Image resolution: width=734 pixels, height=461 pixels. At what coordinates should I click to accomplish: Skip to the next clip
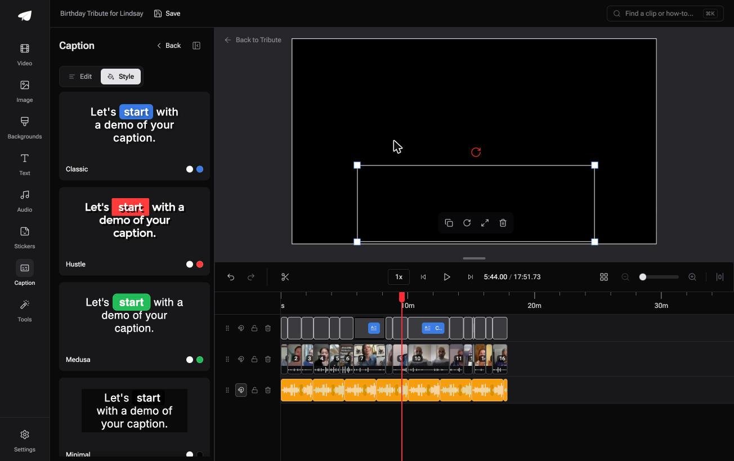[471, 277]
